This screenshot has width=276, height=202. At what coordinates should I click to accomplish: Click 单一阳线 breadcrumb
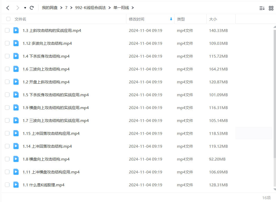[121, 7]
